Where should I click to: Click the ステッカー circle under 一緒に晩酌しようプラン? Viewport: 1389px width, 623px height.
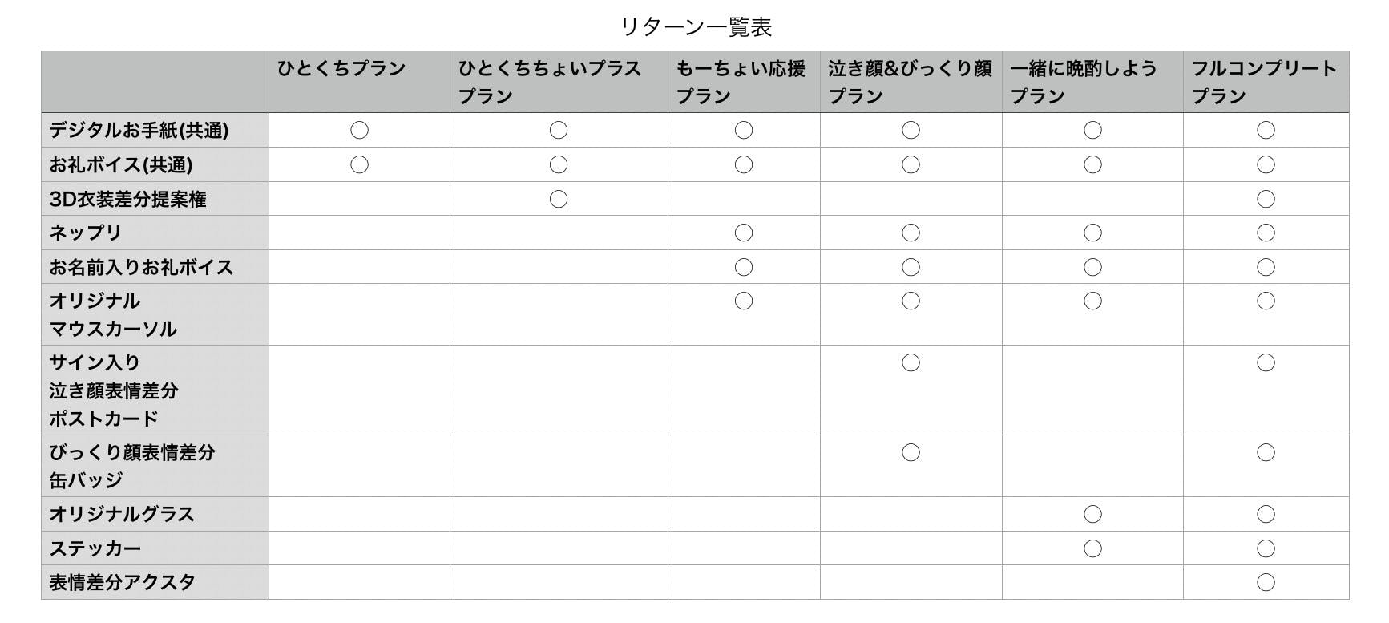point(1092,548)
